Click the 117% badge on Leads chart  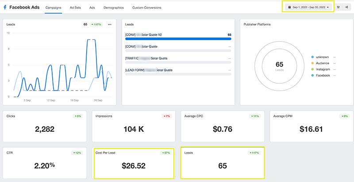[96, 25]
